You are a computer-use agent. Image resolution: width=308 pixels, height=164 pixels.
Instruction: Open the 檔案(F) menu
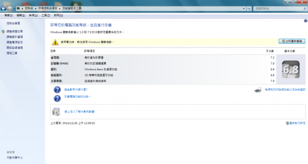pos(9,15)
